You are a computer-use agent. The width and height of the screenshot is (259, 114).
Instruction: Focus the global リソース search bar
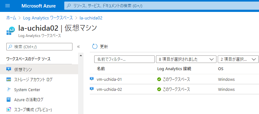point(162,6)
